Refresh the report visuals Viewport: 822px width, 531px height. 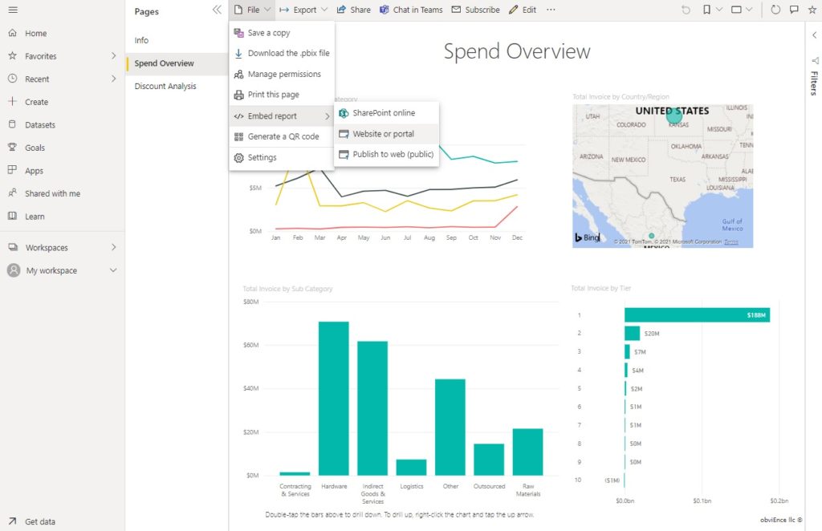click(x=774, y=10)
